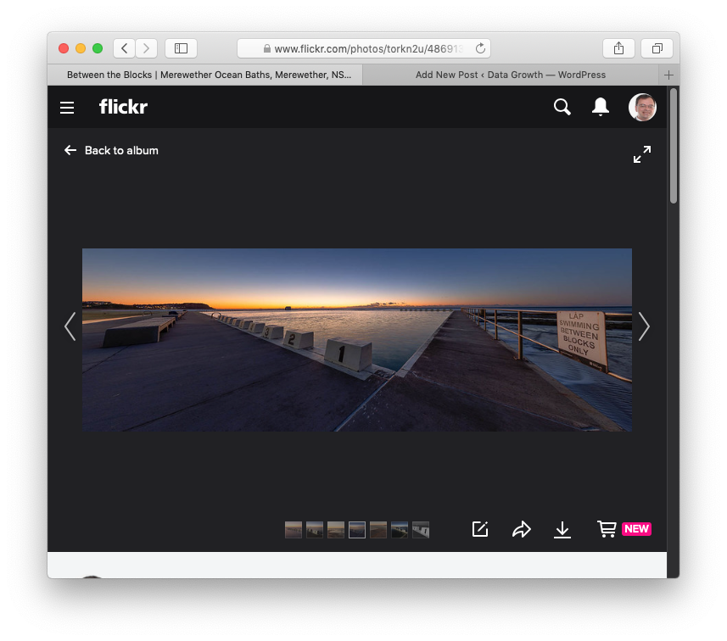
Task: Select the third thumbnail in filmstrip
Action: click(336, 530)
